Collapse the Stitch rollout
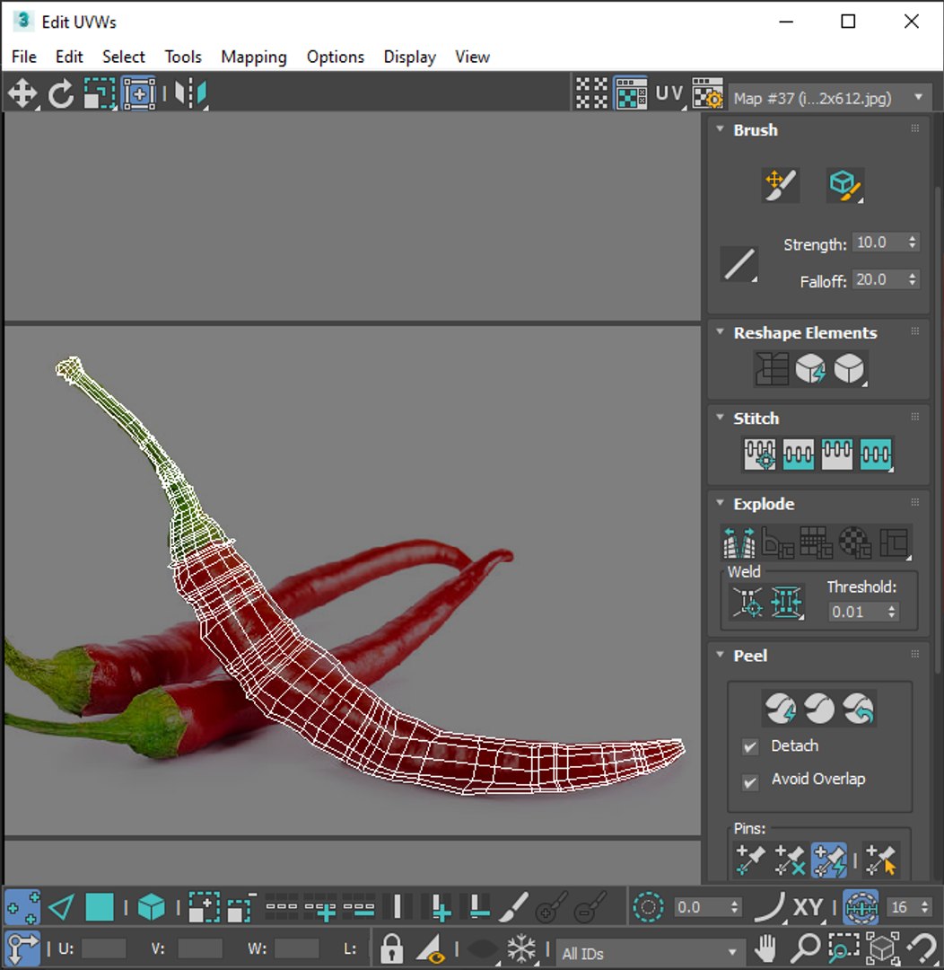The height and width of the screenshot is (970, 944). (720, 417)
